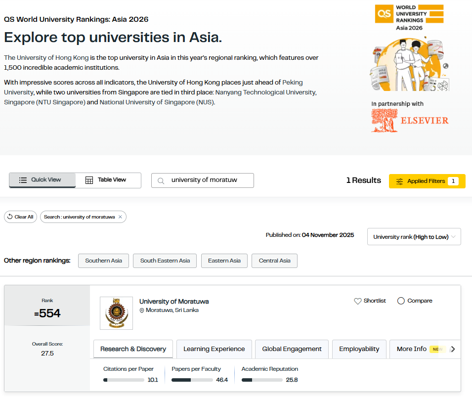Image resolution: width=472 pixels, height=399 pixels.
Task: Click the QS World University Rankings logo
Action: 409,17
